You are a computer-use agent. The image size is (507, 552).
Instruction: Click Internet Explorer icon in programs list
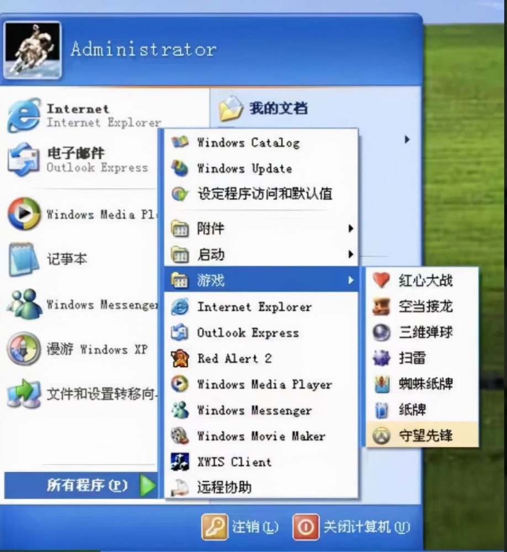(x=179, y=306)
